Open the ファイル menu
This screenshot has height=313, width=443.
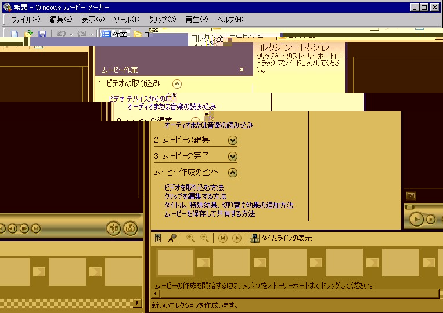coord(26,19)
